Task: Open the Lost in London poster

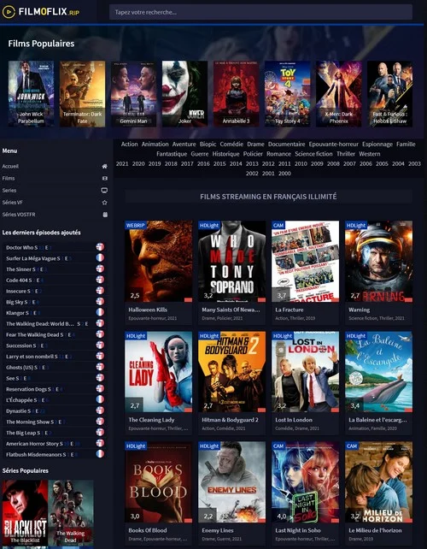Action: 305,372
